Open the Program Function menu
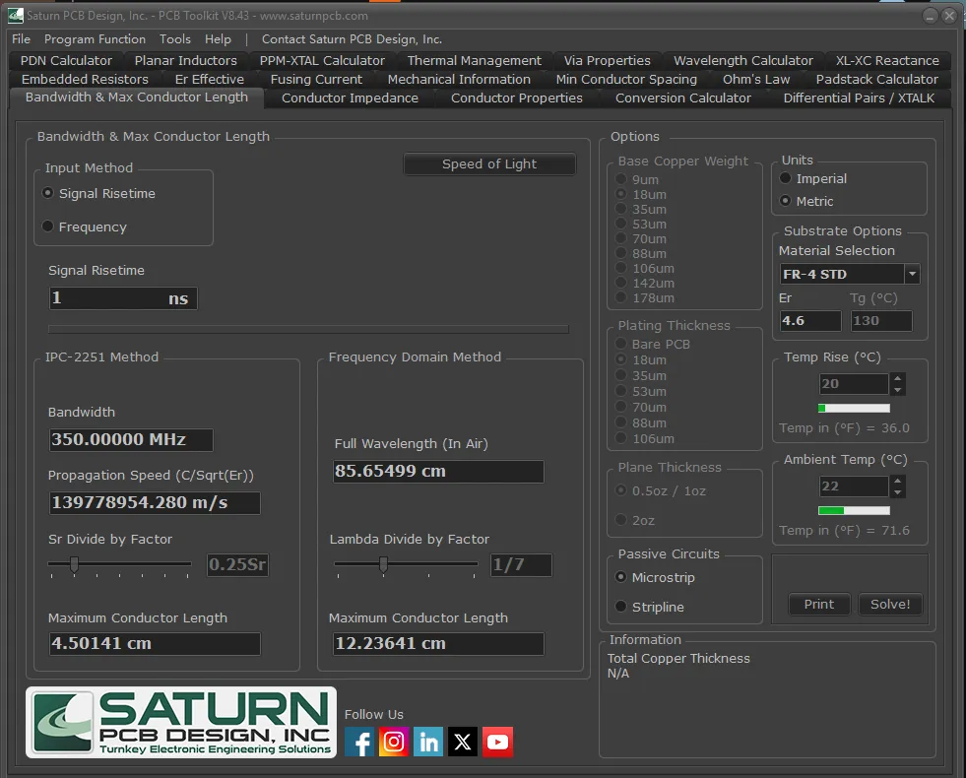This screenshot has width=966, height=778. coord(95,39)
